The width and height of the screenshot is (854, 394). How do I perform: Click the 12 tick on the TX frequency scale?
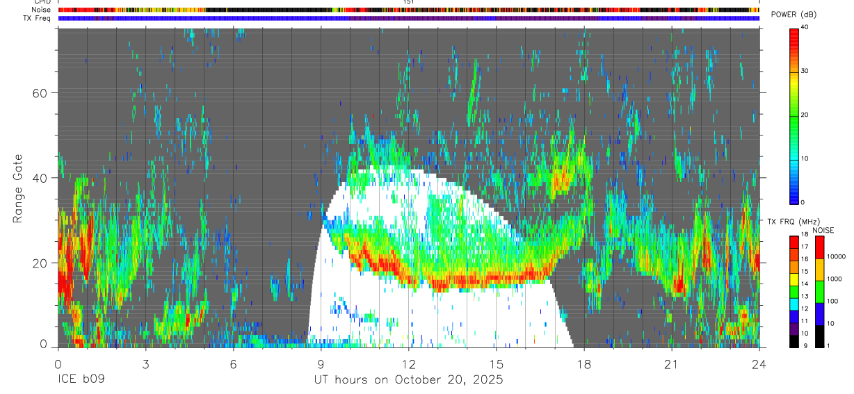click(804, 309)
